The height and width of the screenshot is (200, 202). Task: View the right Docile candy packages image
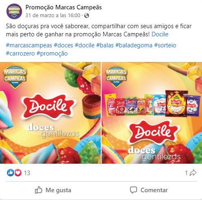point(152,113)
